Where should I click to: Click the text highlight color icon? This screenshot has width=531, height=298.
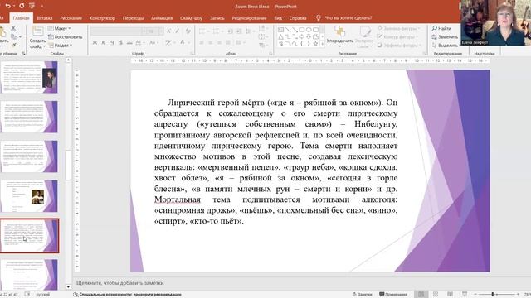pyautogui.click(x=168, y=42)
